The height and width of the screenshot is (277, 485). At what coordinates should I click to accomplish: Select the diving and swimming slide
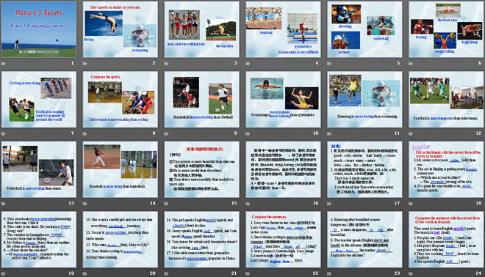point(120,29)
